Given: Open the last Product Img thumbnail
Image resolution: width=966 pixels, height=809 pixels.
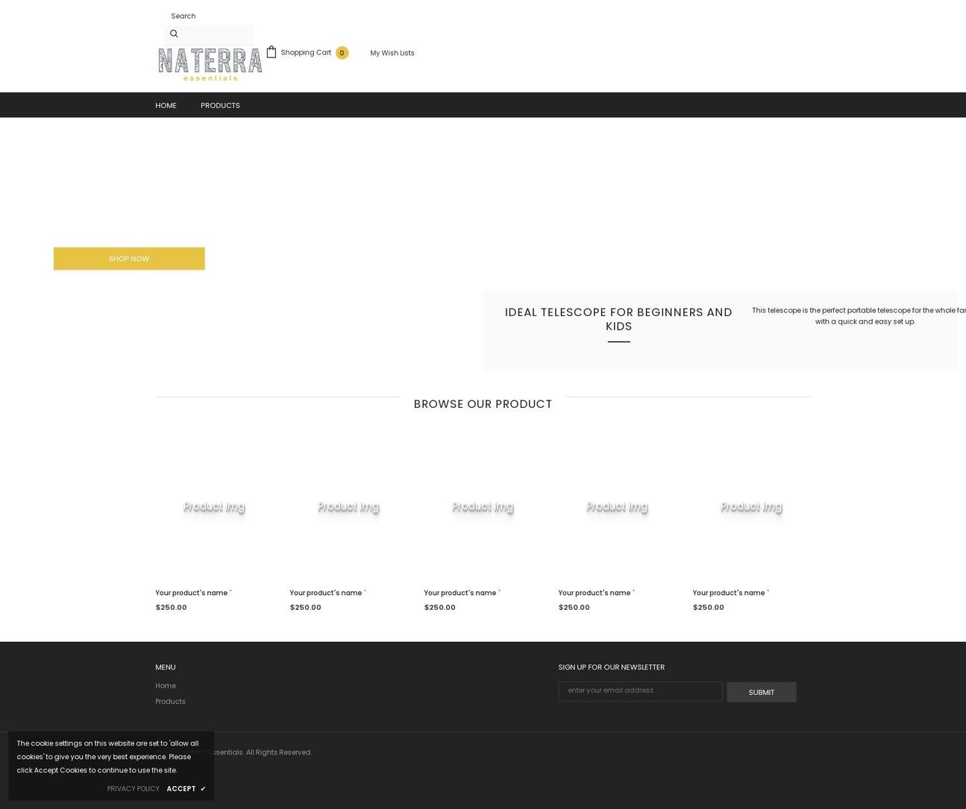Looking at the screenshot, I should tap(751, 507).
